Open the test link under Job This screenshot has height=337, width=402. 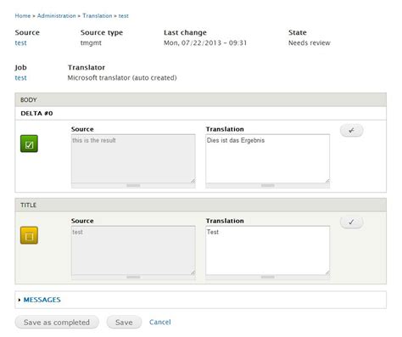point(20,78)
